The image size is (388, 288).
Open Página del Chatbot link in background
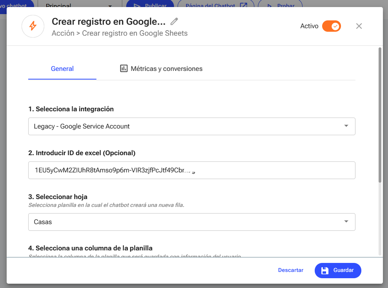pos(216,4)
